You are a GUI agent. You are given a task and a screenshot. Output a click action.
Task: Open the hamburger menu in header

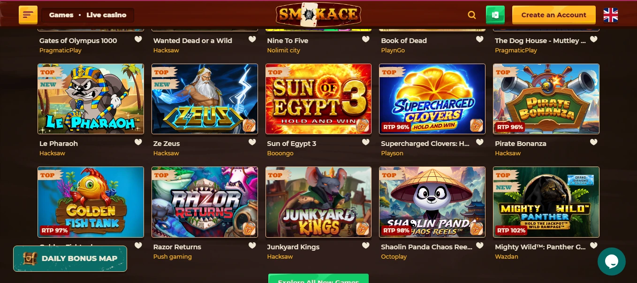pos(28,15)
